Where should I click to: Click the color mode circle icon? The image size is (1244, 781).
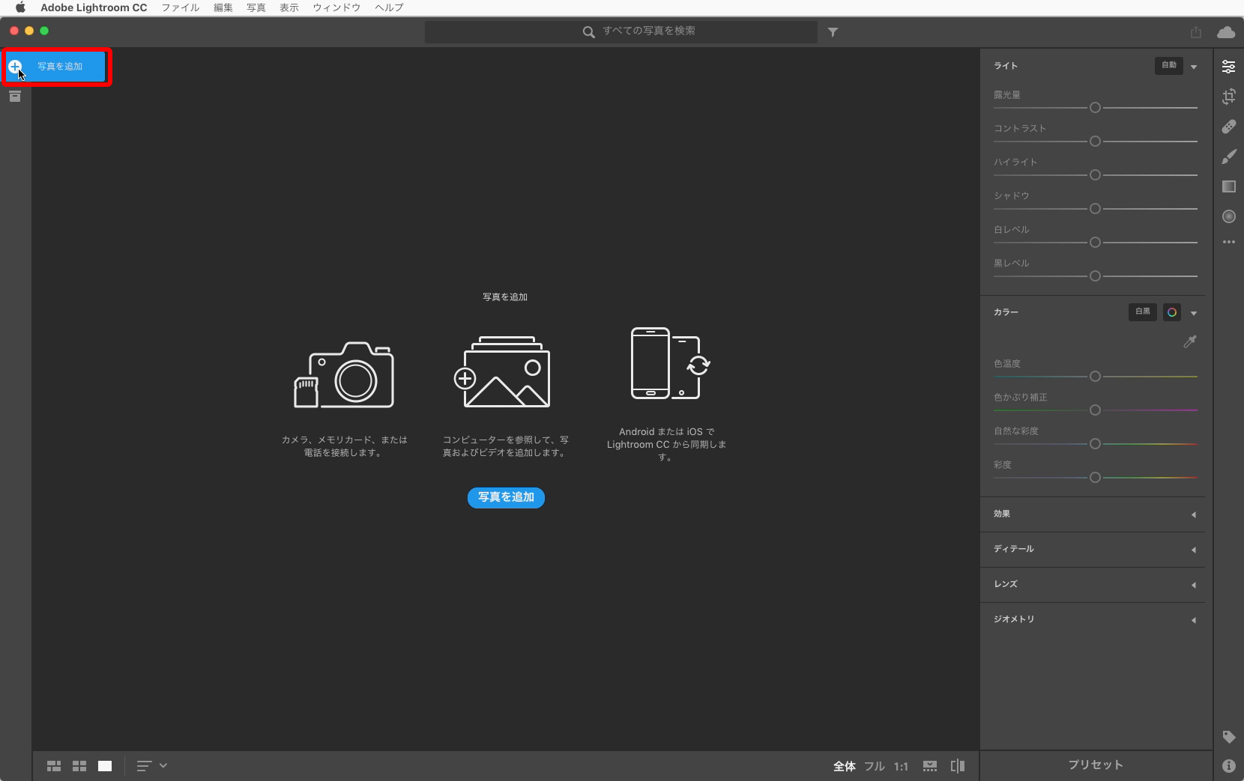1172,312
